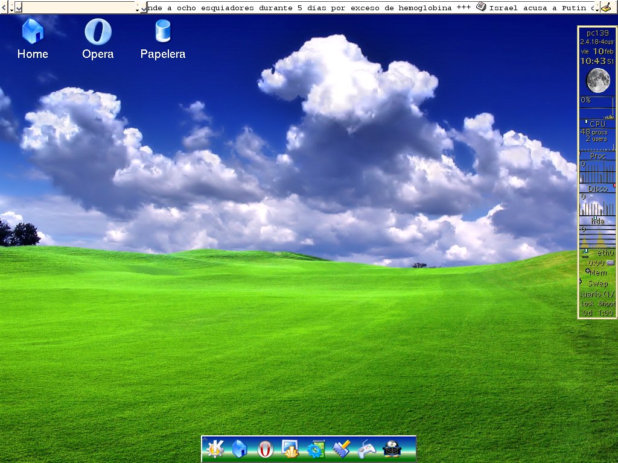Click the icon at the ticker's right end
618x463 pixels.
[606, 7]
